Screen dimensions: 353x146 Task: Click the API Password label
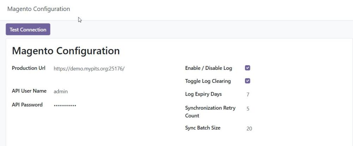click(27, 105)
